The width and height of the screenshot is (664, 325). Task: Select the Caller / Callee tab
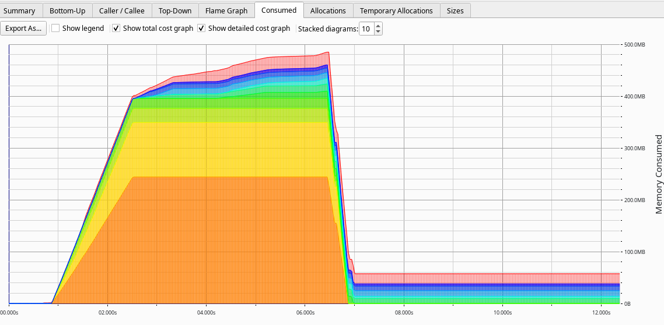[121, 10]
